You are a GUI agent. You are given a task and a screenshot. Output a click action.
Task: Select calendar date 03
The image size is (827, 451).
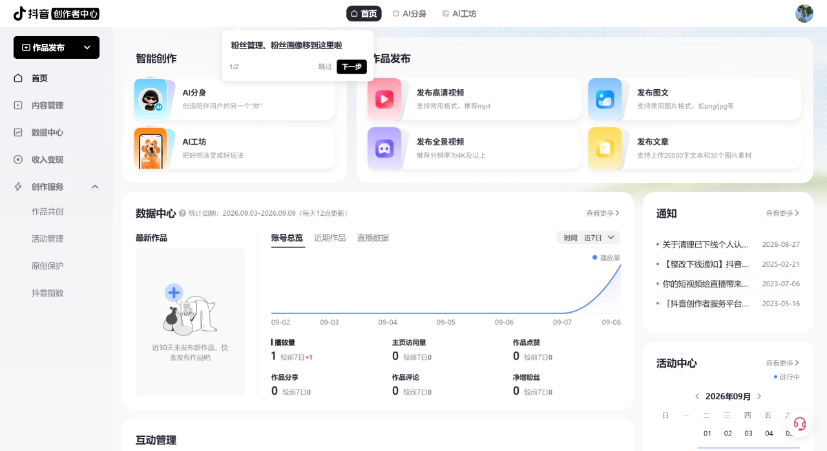(x=749, y=434)
